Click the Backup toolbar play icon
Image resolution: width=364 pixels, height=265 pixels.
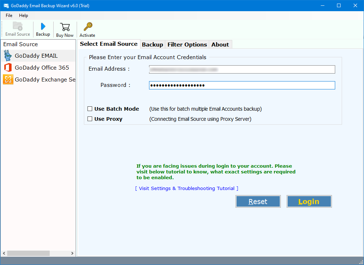[x=43, y=26]
